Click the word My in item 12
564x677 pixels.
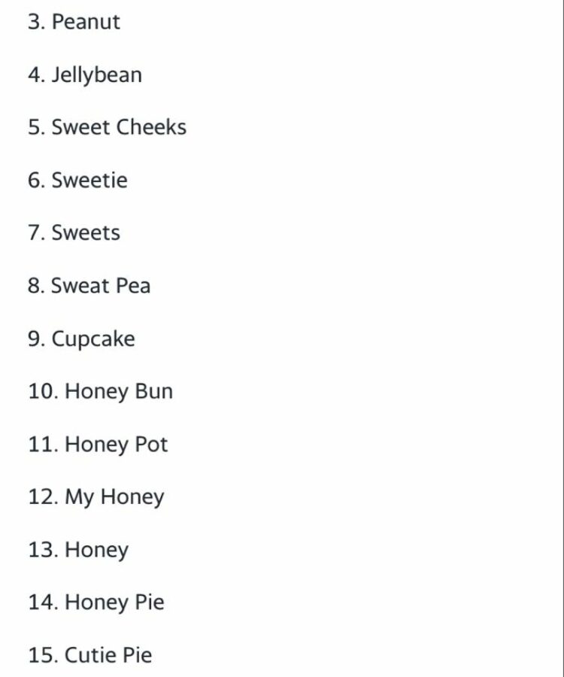[79, 497]
